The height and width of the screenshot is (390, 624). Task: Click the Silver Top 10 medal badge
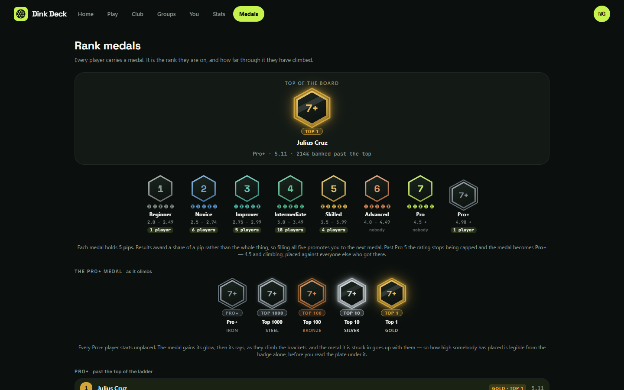352,293
